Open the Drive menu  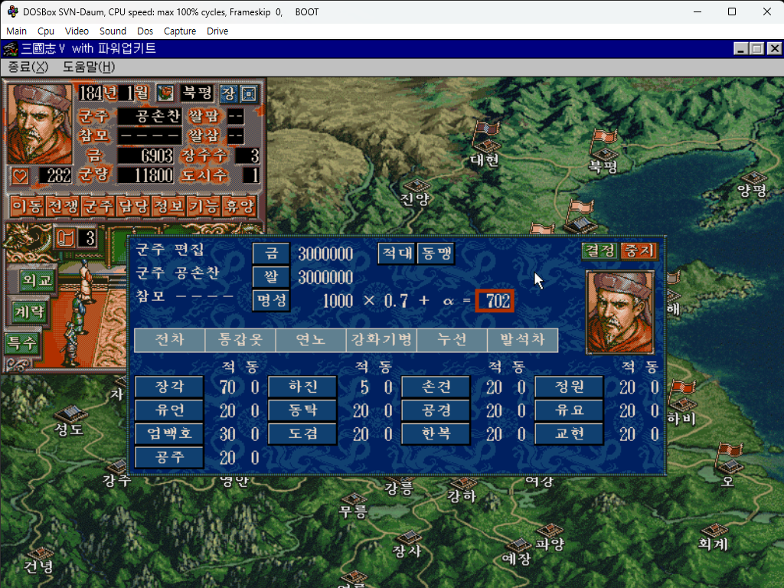217,31
